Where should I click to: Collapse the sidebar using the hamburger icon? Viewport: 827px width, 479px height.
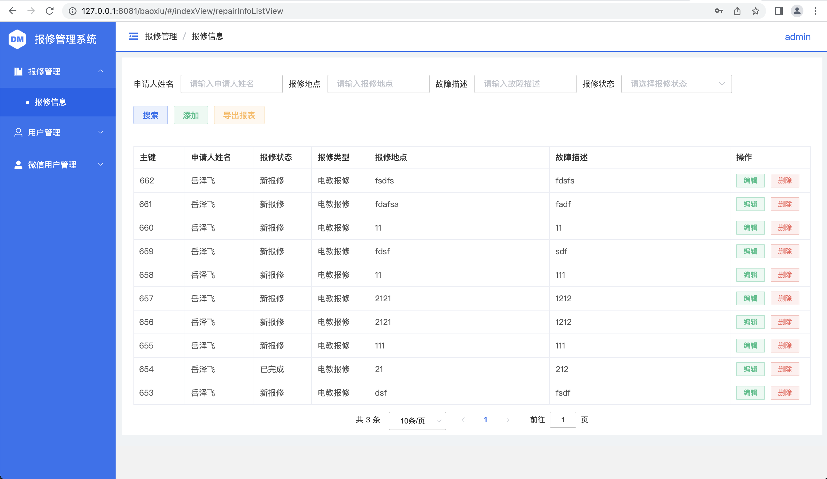[133, 37]
